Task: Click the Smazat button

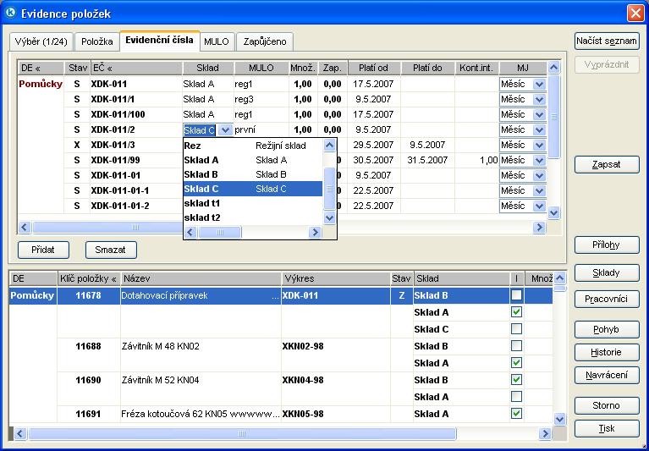Action: click(x=111, y=250)
